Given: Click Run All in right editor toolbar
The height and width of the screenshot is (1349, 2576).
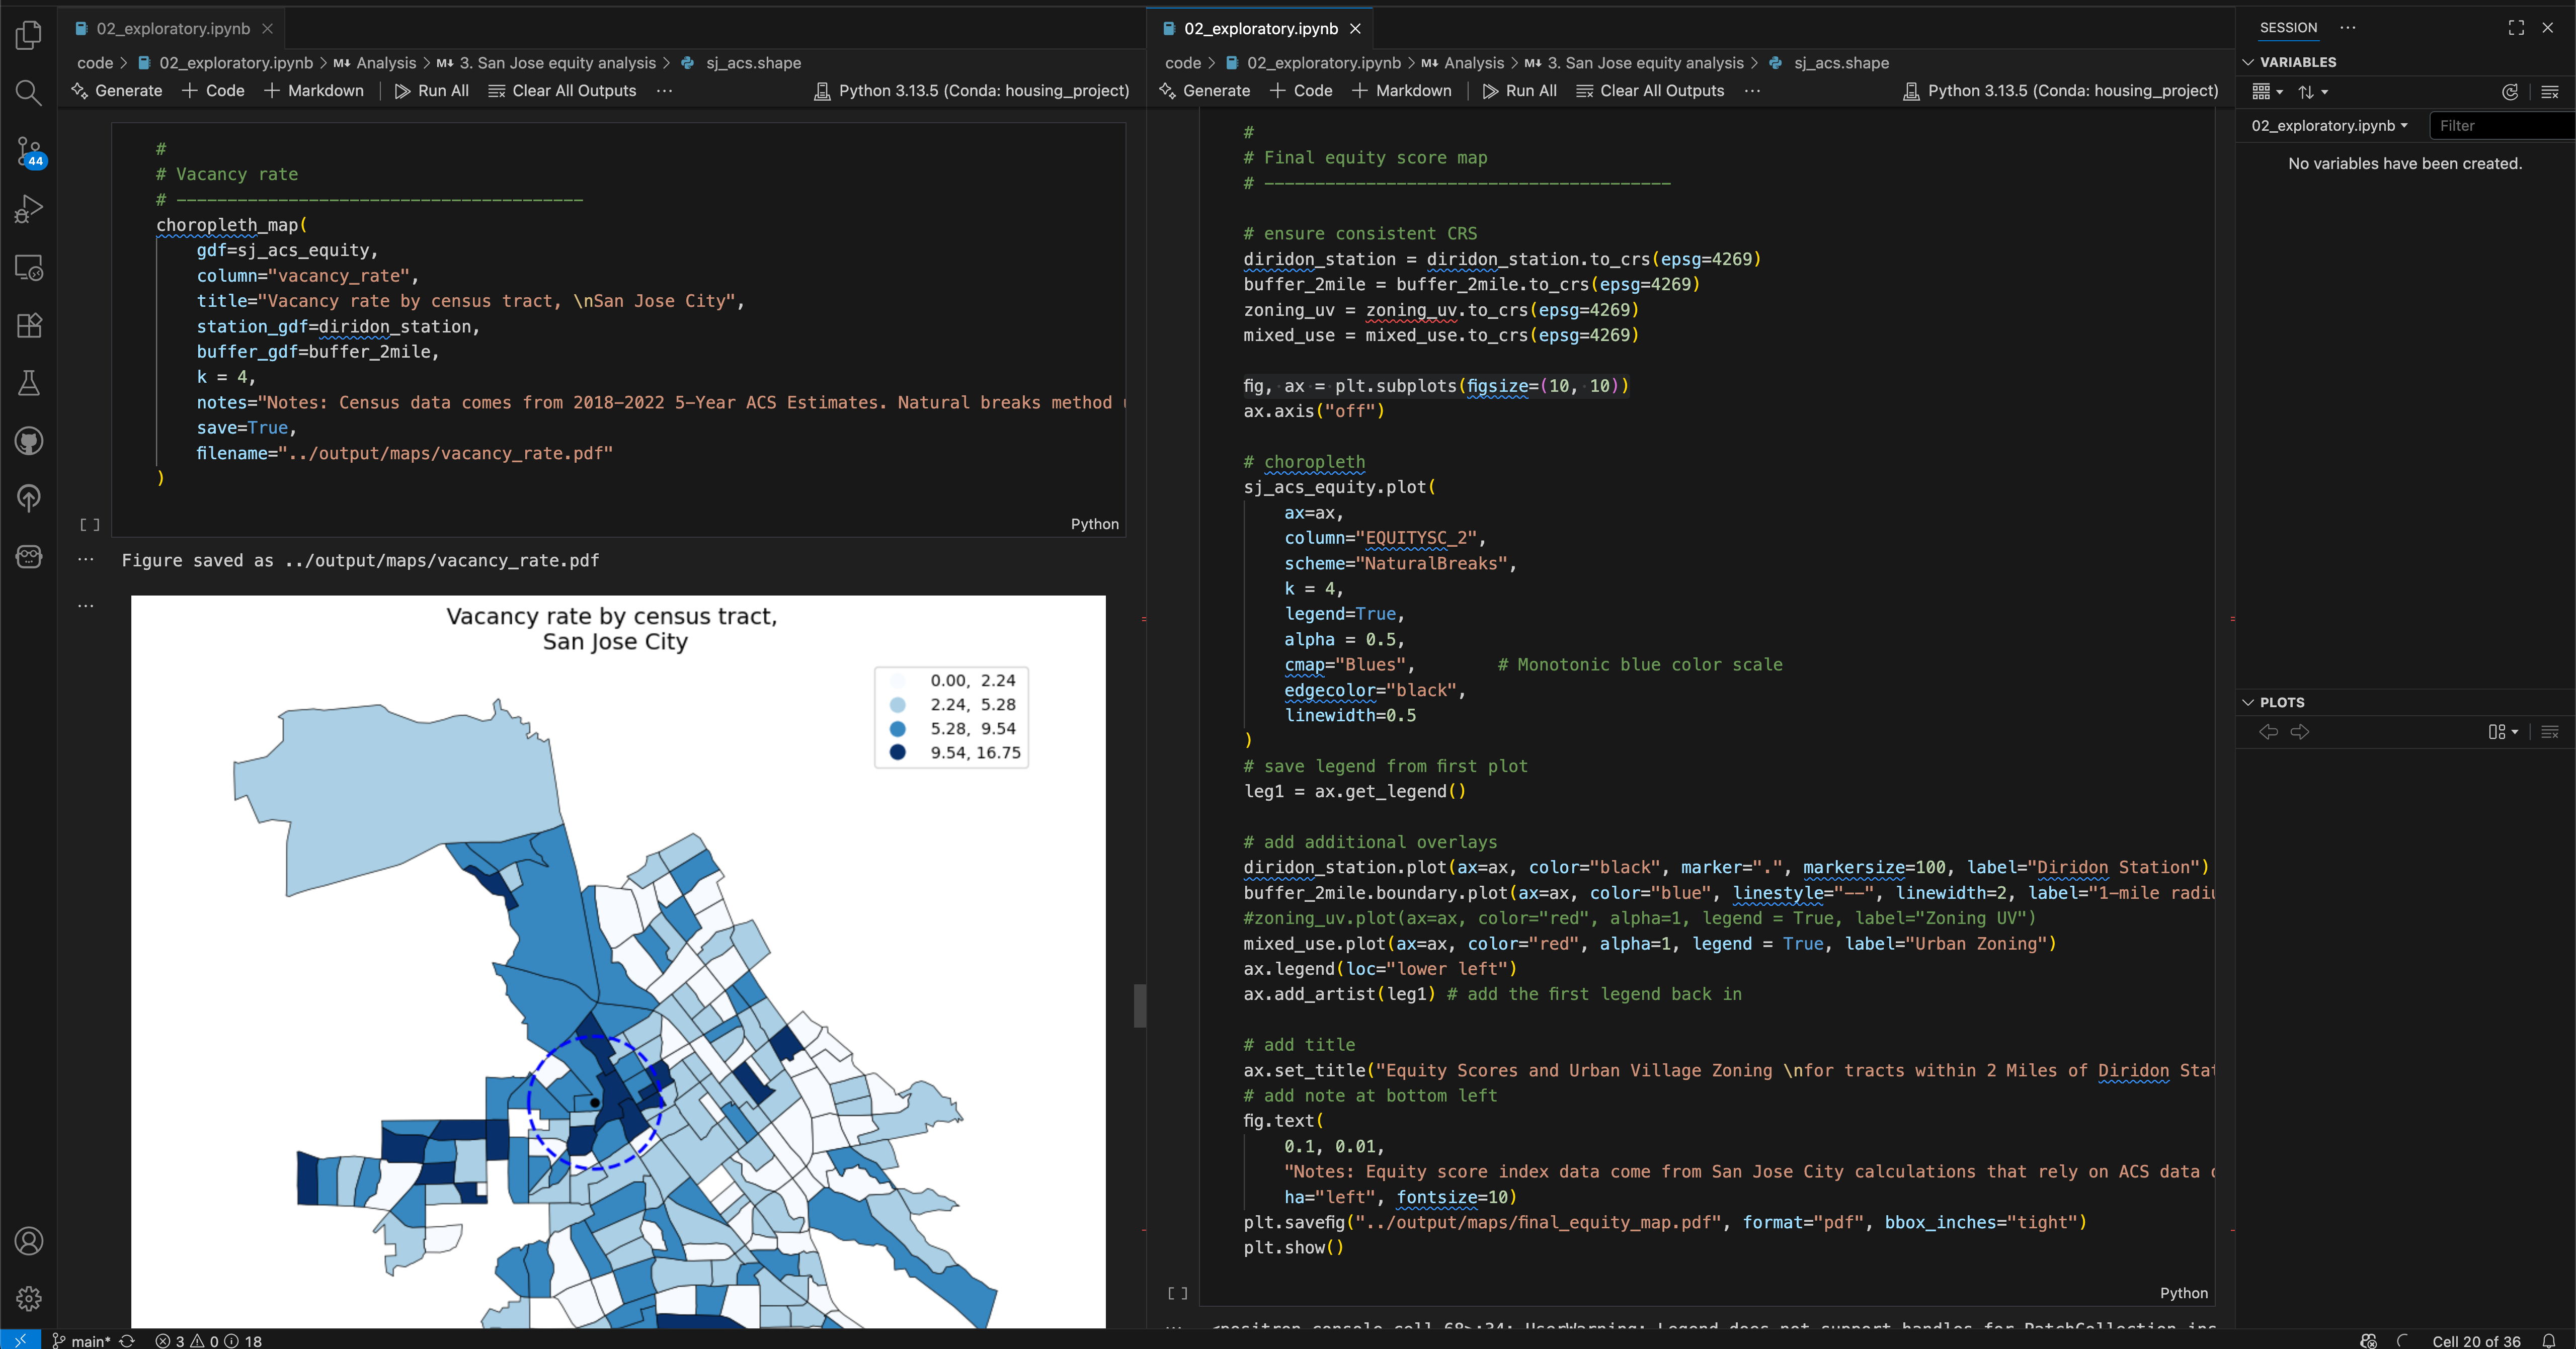Looking at the screenshot, I should [1519, 91].
